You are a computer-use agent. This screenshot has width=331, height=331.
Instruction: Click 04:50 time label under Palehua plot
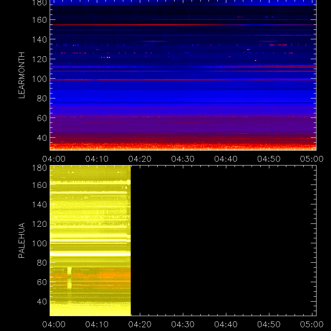pos(269,324)
